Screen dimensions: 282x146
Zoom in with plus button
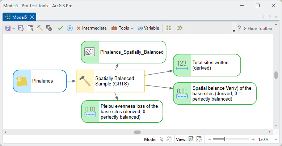click(253, 139)
